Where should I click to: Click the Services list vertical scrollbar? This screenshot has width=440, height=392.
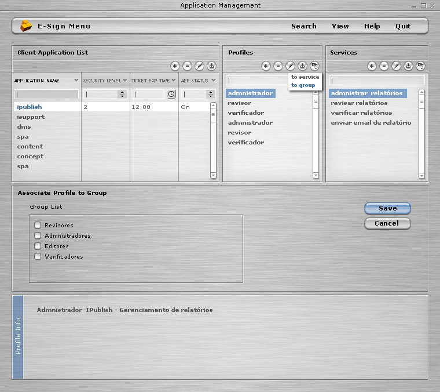coord(421,133)
